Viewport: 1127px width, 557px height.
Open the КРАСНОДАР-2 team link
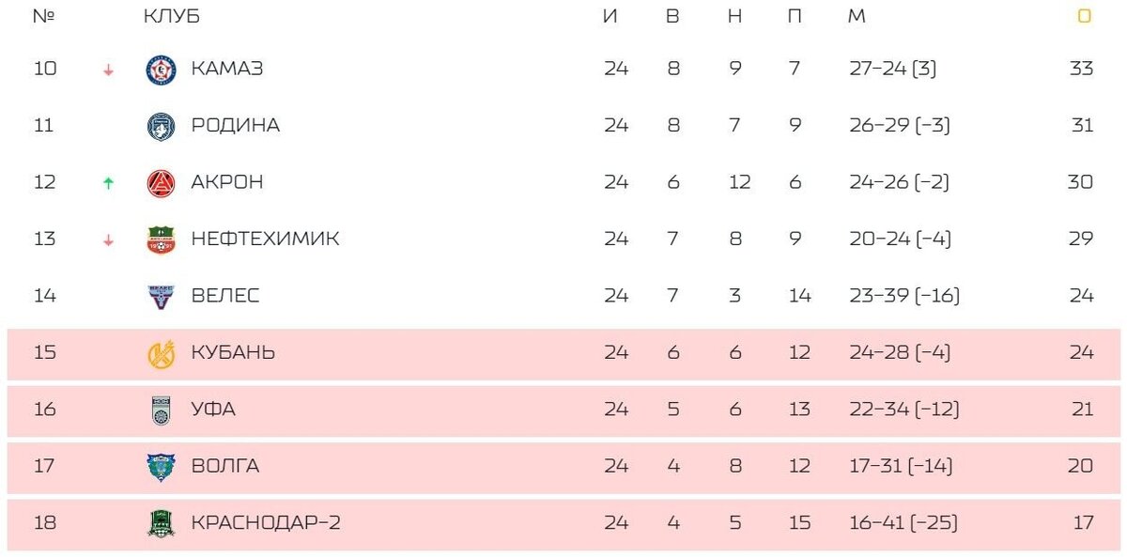tap(265, 522)
